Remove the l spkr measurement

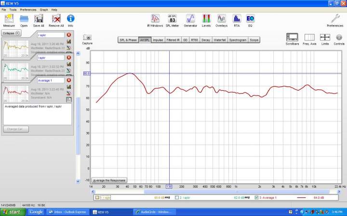[x=69, y=58]
